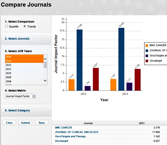Click the Oncotarget legend label
Screen dimensions: 167x145
(156, 61)
